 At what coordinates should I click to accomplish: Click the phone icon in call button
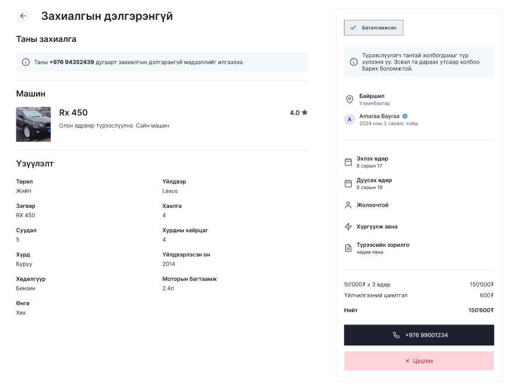point(396,335)
